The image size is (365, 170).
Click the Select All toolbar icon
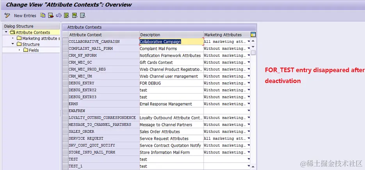pyautogui.click(x=67, y=15)
